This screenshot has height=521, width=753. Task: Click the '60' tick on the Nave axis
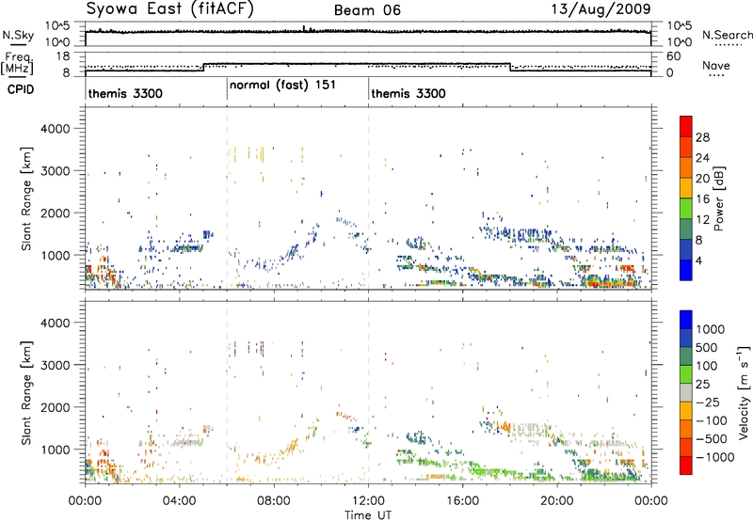[x=673, y=56]
